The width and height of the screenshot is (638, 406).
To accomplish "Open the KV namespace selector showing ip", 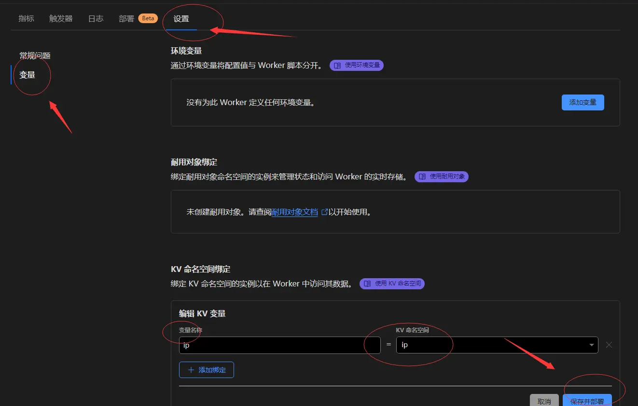I will click(497, 345).
